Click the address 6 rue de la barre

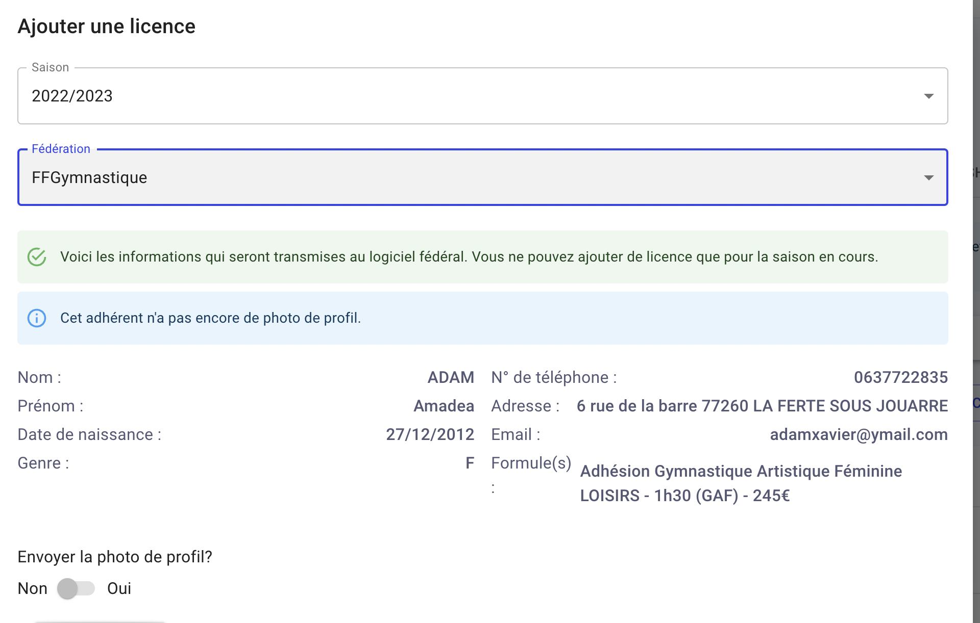coord(762,406)
